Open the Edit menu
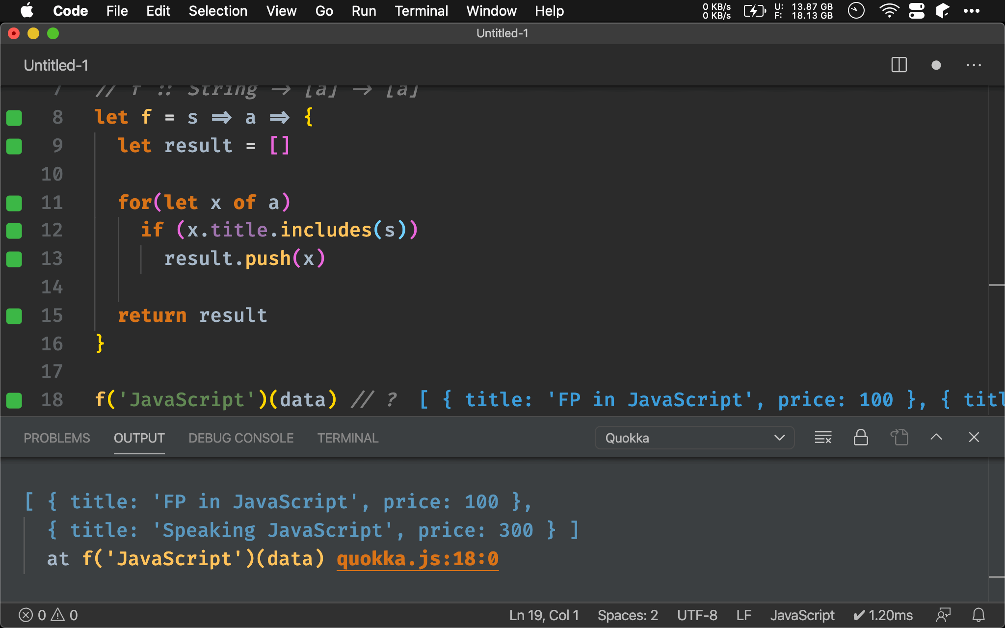 tap(158, 11)
